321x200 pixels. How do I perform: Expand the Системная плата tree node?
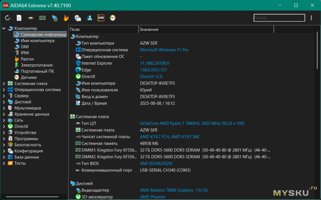[4, 84]
